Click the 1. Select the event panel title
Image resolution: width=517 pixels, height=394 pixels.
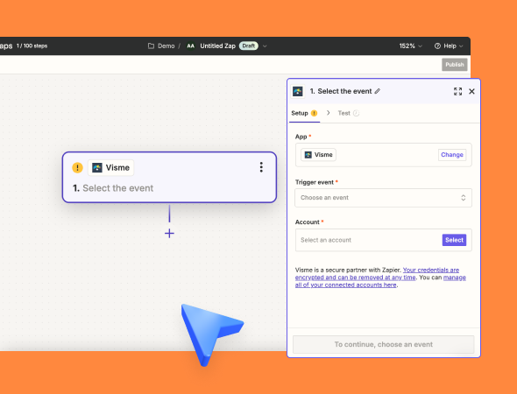pyautogui.click(x=341, y=91)
